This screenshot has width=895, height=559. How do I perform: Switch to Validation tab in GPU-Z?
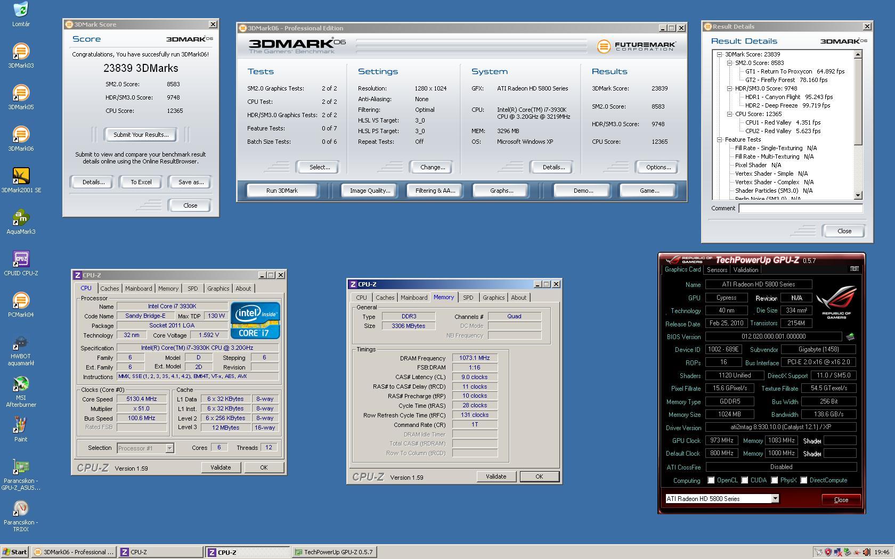[746, 270]
